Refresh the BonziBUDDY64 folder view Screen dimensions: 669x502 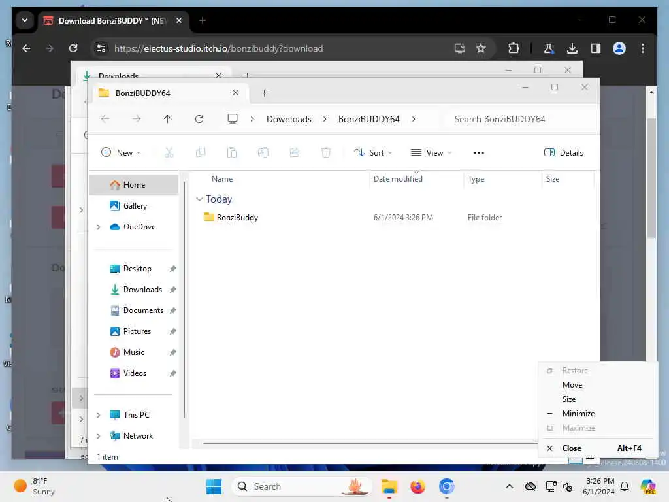click(199, 119)
